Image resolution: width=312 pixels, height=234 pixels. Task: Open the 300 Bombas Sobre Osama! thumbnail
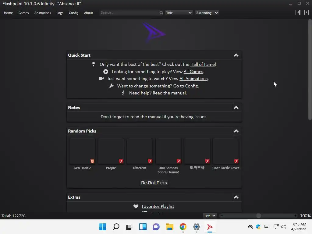point(168,151)
